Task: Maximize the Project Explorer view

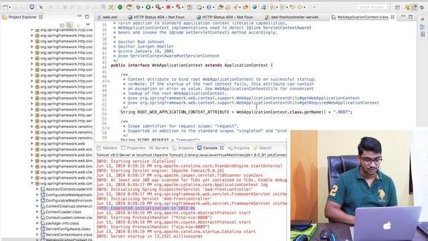Action: [x=87, y=17]
